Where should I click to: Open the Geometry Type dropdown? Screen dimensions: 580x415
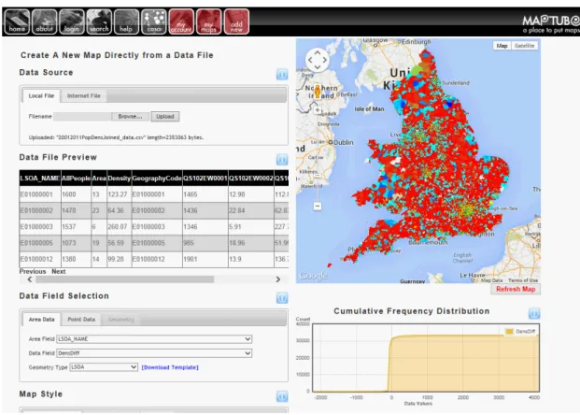[104, 367]
